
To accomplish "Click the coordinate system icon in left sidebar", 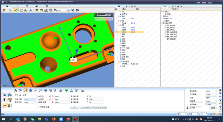I will [x=4, y=105].
